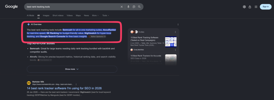Viewport: 274px width, 100px height.
Task: Expand the More dropdown
Action: 96,15
